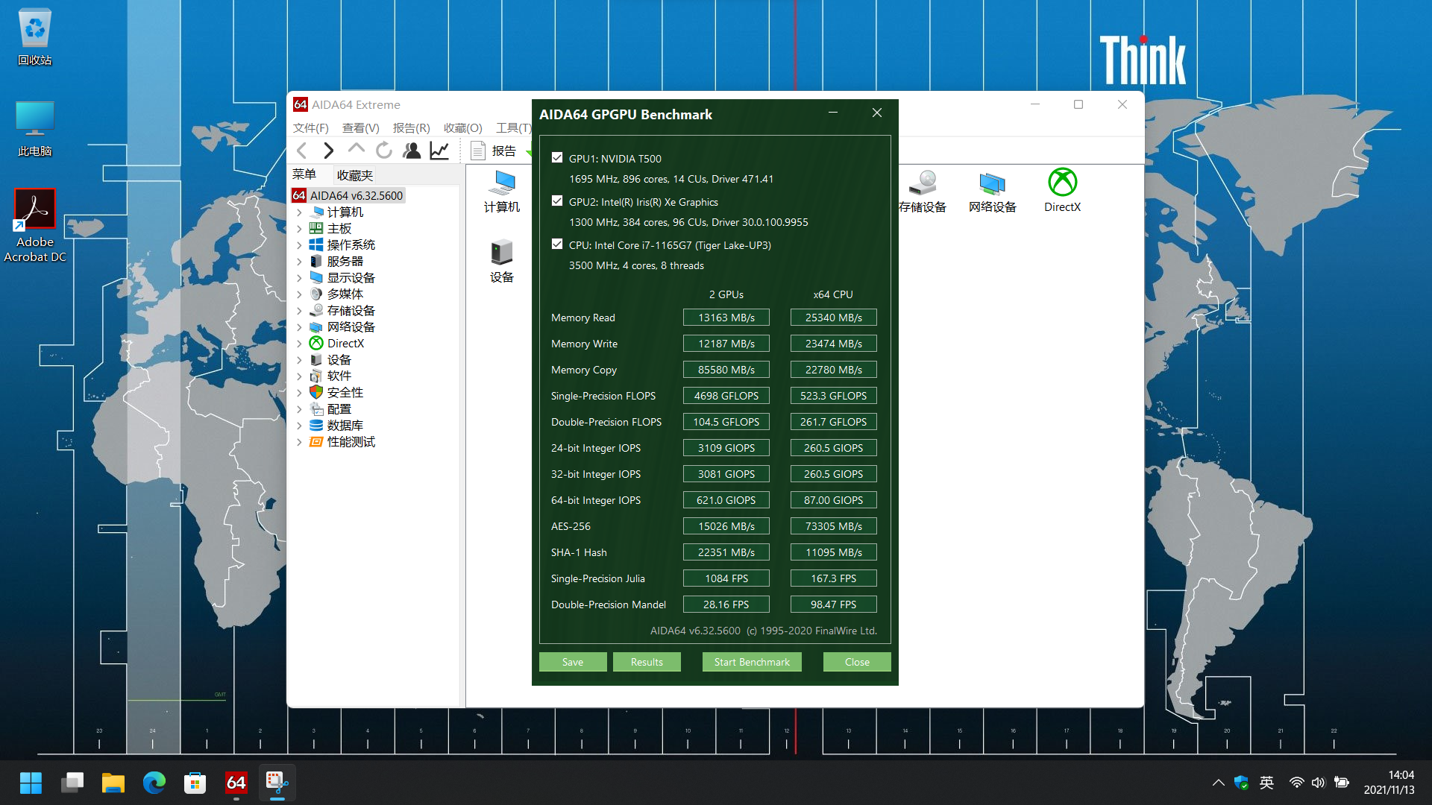Image resolution: width=1432 pixels, height=805 pixels.
Task: Open the 收藏(O) menu
Action: pos(462,128)
